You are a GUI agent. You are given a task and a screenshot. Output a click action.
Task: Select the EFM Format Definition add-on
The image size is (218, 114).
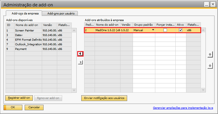(39, 40)
